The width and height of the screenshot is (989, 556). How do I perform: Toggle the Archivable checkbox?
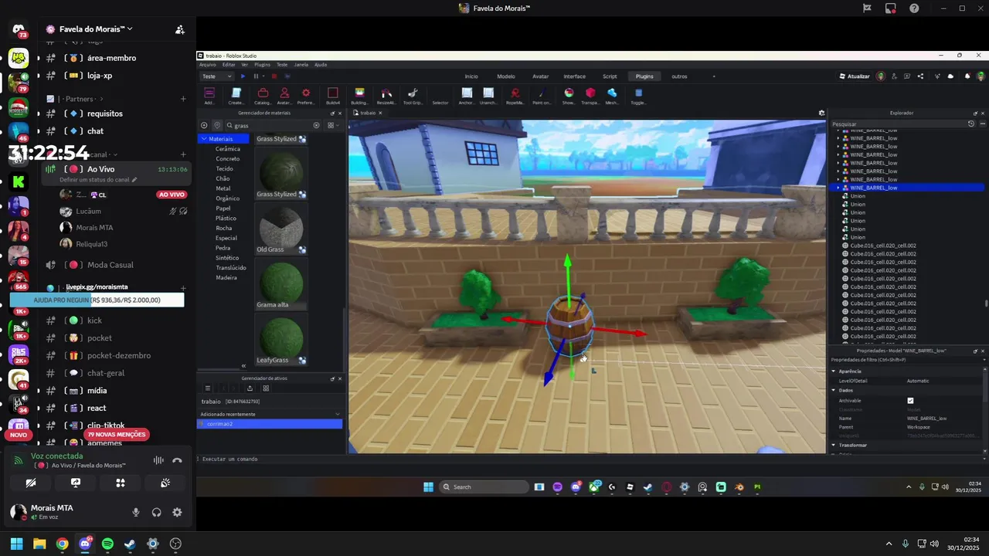click(x=910, y=401)
